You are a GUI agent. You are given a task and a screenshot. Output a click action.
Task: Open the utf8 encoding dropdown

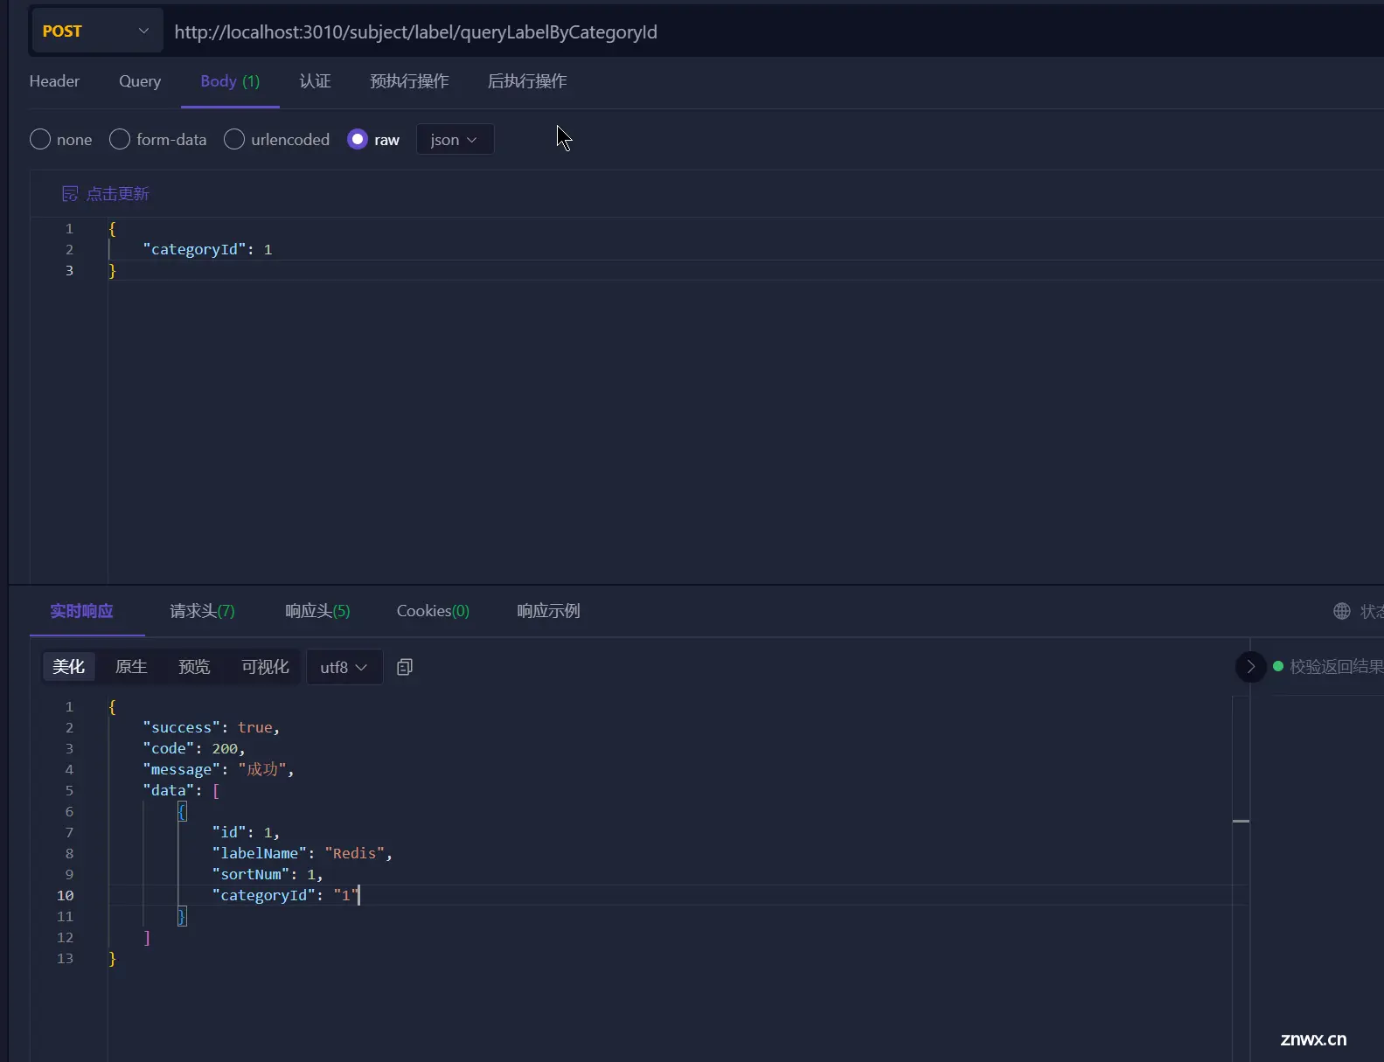pos(344,667)
